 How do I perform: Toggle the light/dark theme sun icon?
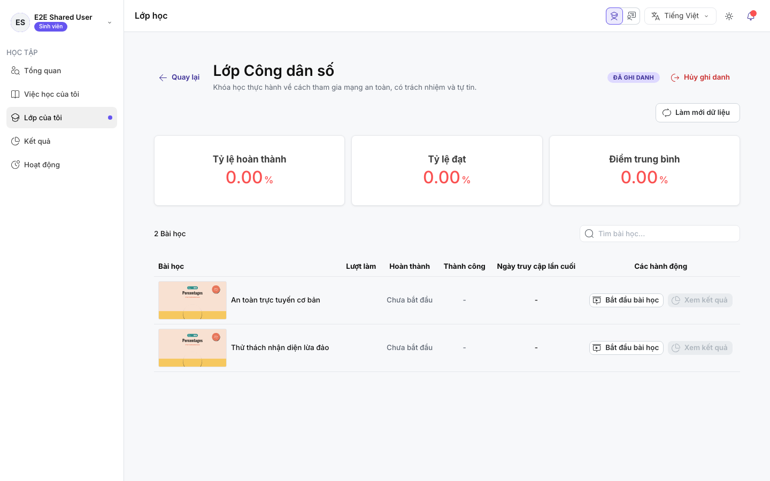[x=729, y=16]
